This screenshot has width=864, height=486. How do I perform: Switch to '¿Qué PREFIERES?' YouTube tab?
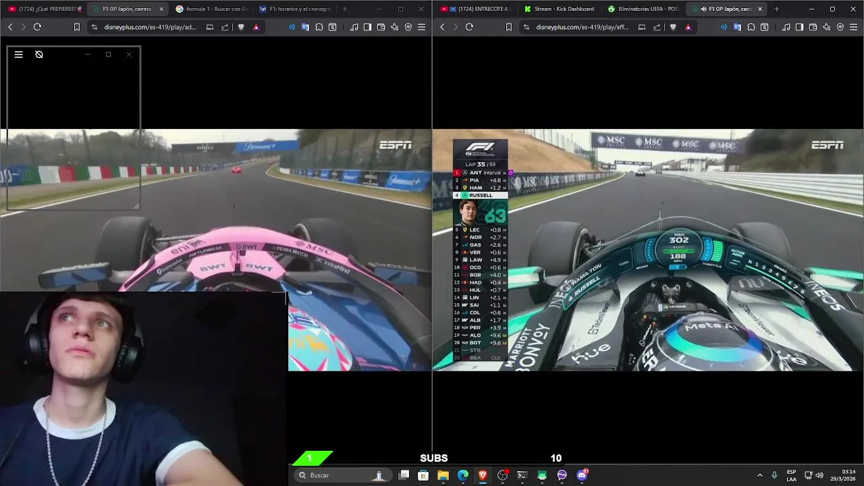click(45, 9)
